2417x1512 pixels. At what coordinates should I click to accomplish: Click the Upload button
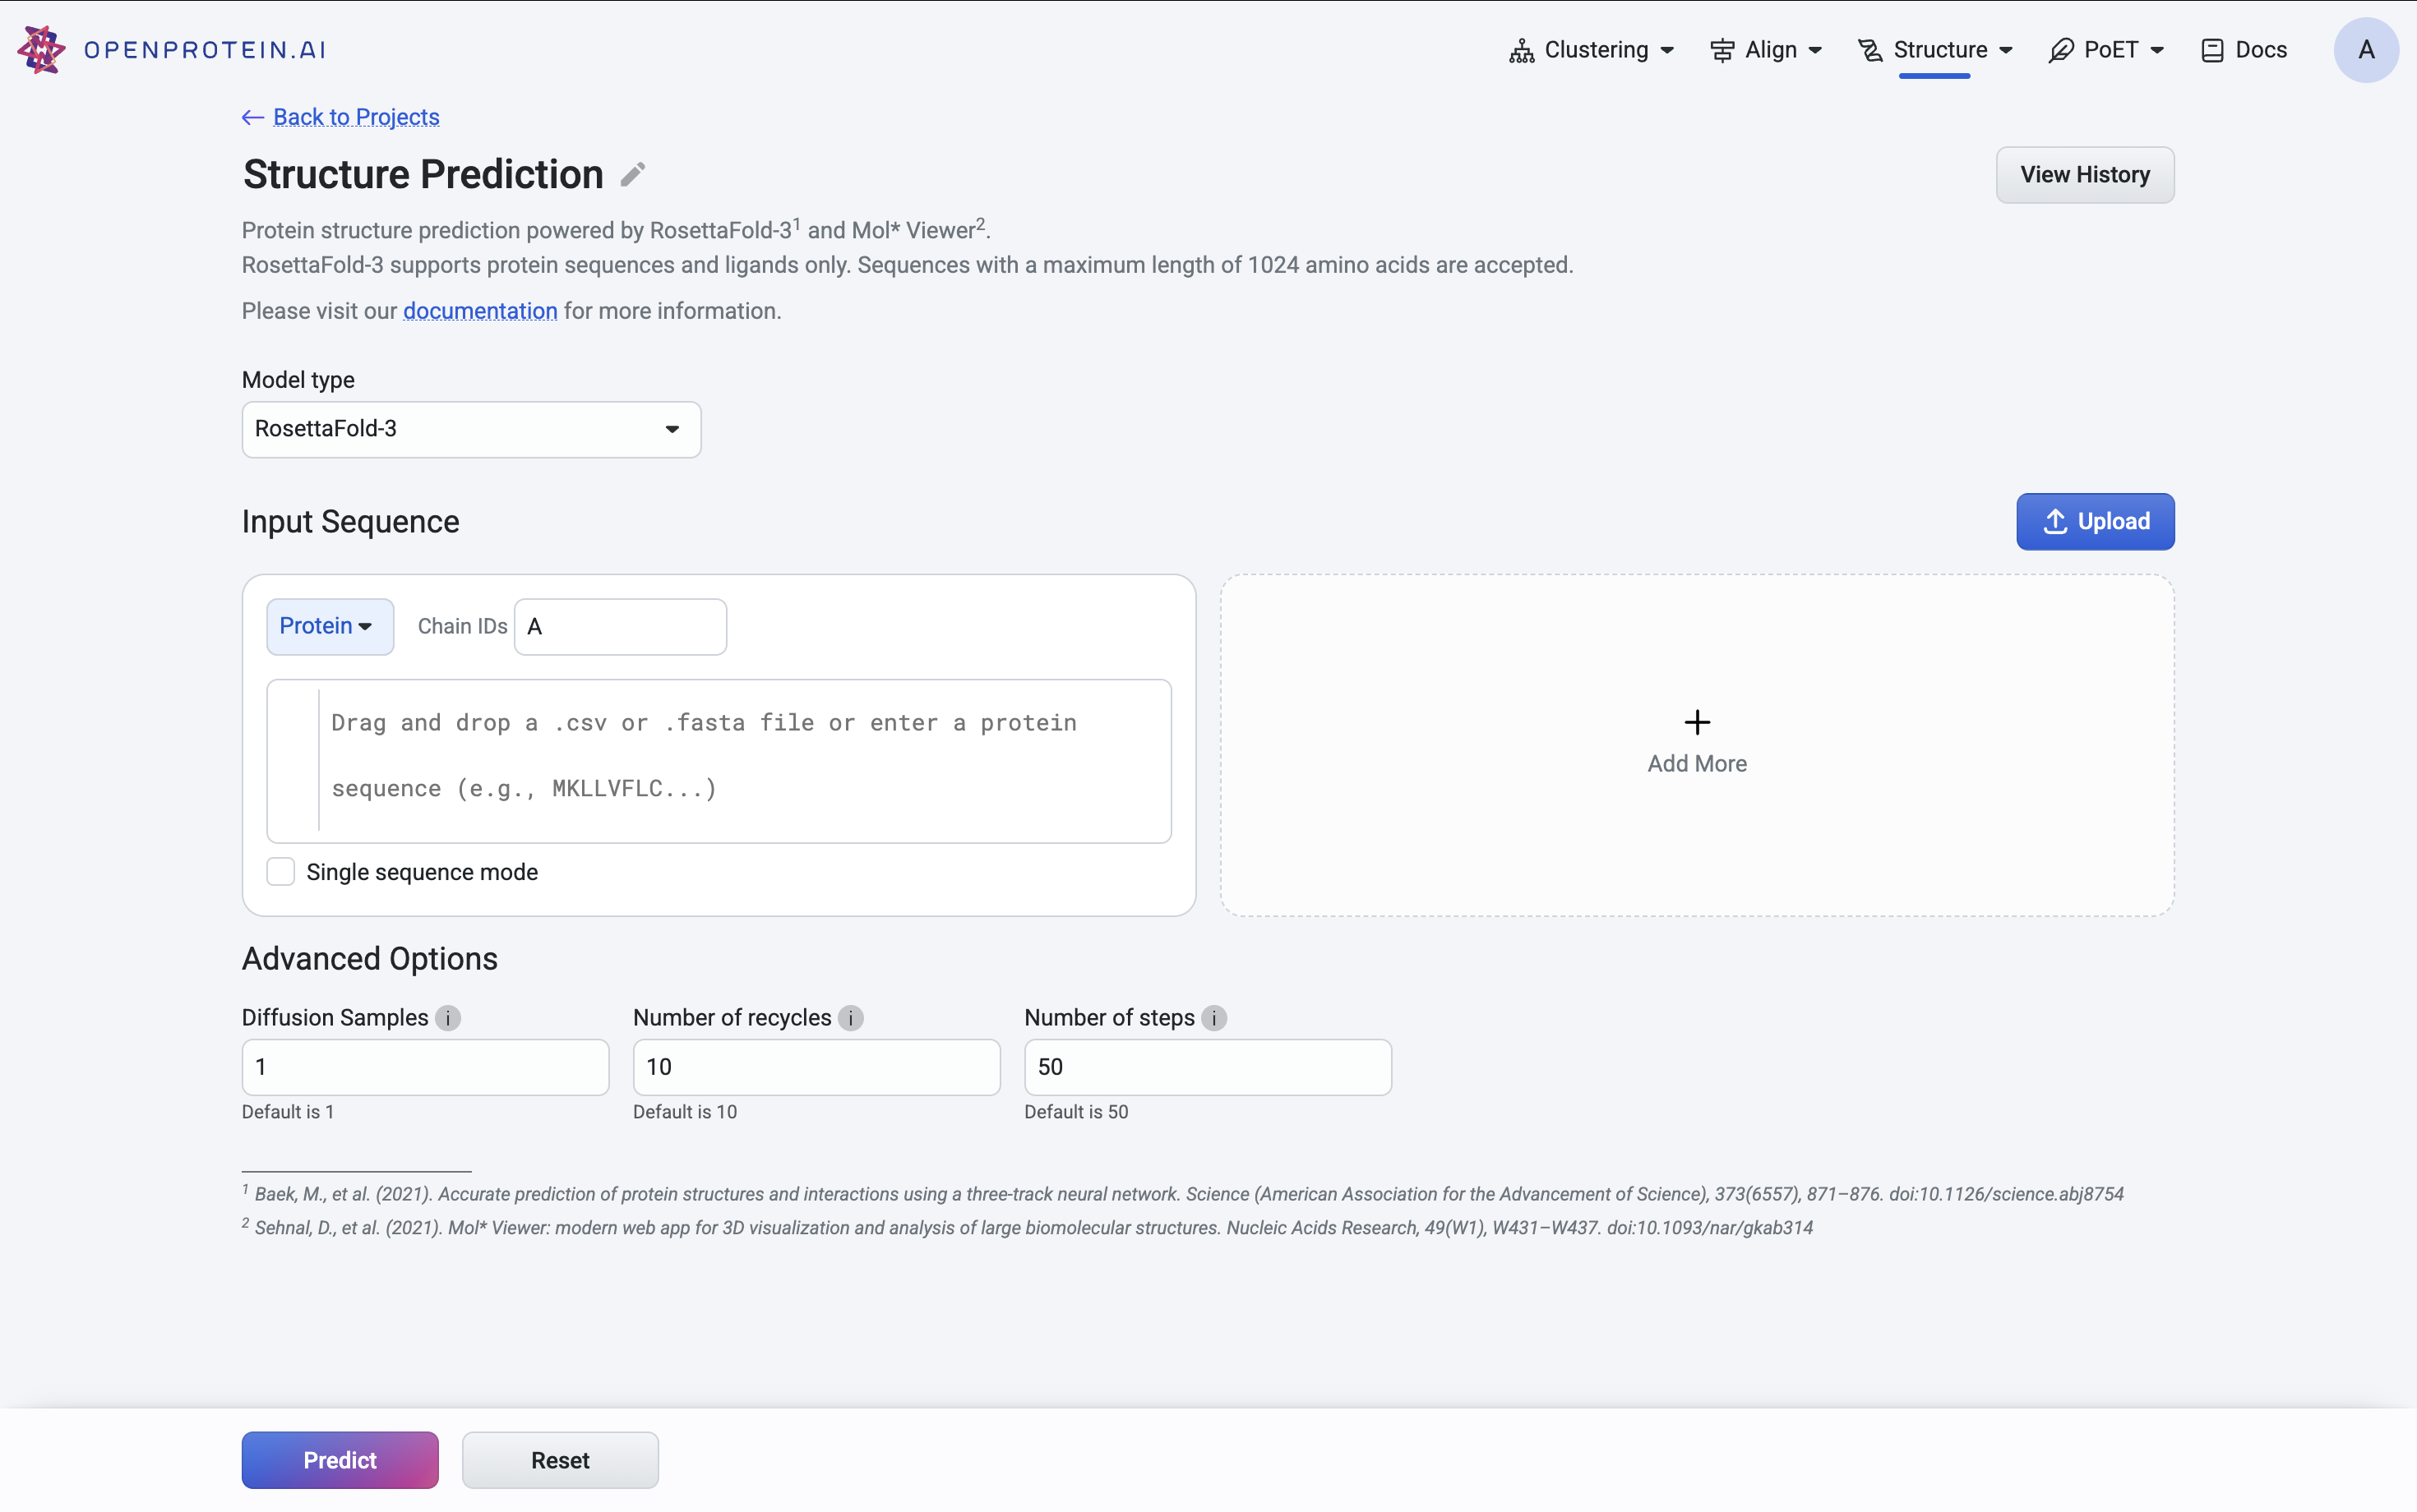2095,522
